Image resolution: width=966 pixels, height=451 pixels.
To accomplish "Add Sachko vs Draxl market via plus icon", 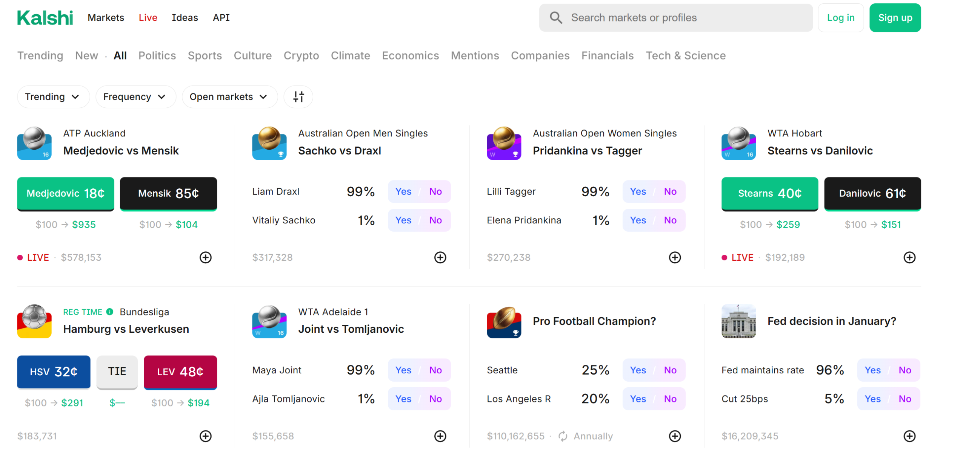I will pos(440,258).
